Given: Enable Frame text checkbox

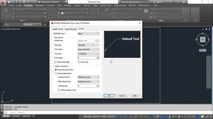Looking at the screenshot, I should (x=79, y=62).
